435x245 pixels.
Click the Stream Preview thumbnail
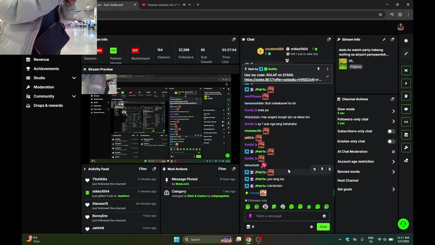click(x=160, y=119)
